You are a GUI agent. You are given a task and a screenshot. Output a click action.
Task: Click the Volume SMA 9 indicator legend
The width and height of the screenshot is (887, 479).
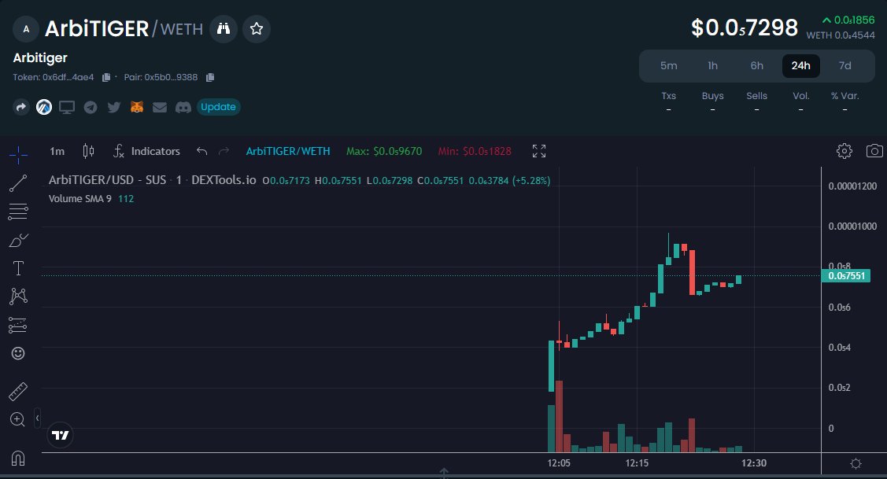click(91, 198)
